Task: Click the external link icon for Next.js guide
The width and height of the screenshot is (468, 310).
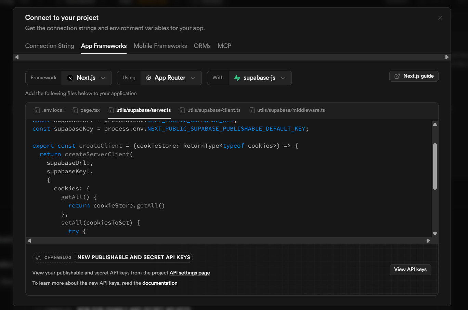Action: [397, 76]
